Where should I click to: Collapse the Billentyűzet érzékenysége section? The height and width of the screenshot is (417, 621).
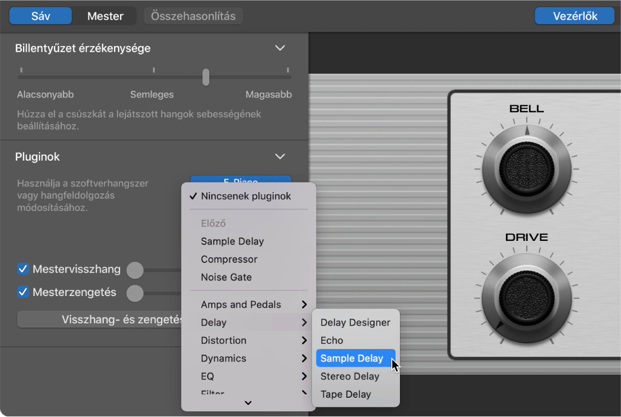coord(279,48)
